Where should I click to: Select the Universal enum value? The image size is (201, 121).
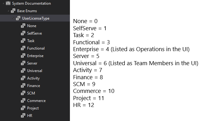coord(35,71)
